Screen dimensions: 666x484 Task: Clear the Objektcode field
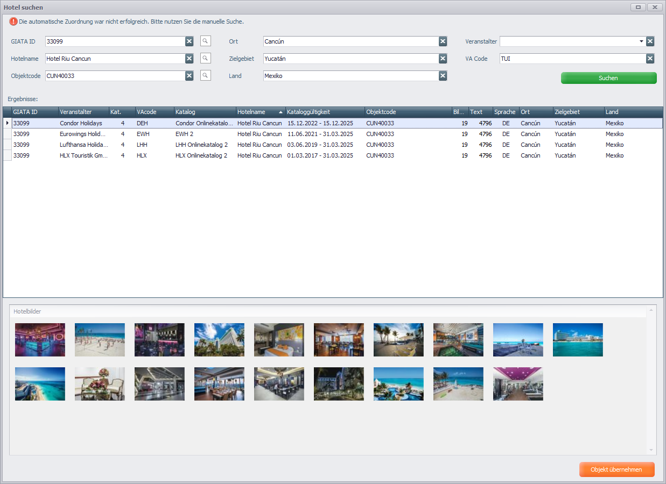coord(189,76)
